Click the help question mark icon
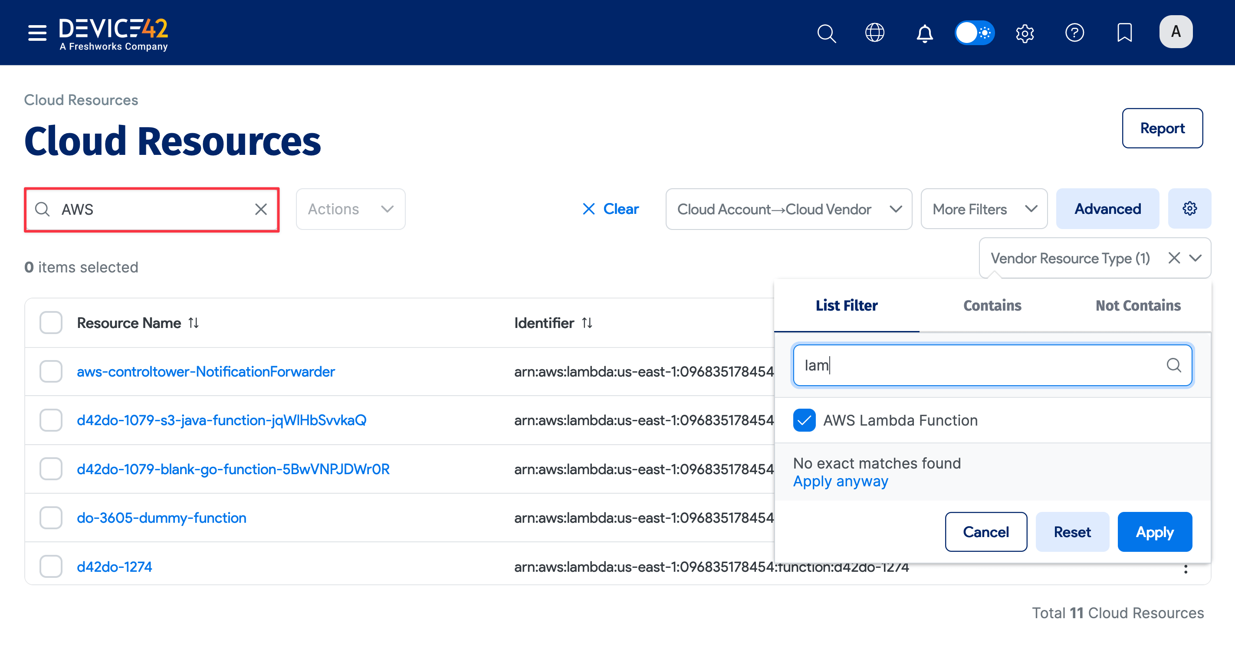This screenshot has height=649, width=1235. 1075,33
